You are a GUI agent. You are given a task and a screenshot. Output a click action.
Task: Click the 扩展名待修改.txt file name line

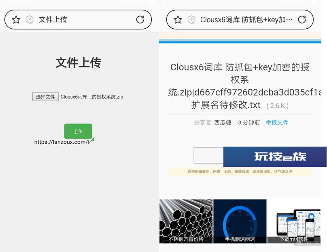pos(226,105)
